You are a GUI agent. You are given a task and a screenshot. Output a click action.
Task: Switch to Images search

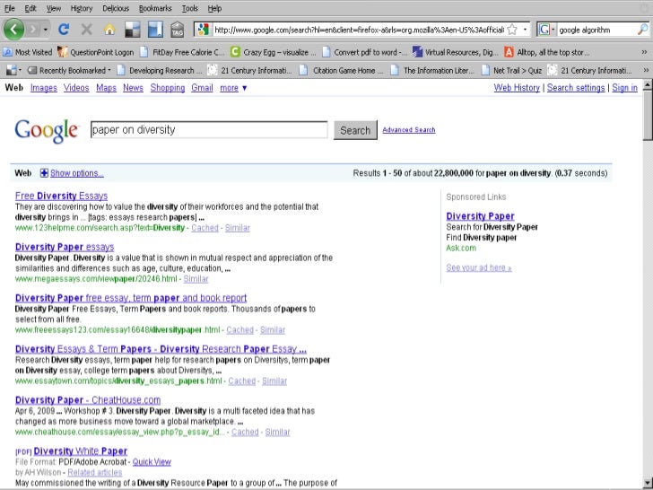click(x=44, y=88)
